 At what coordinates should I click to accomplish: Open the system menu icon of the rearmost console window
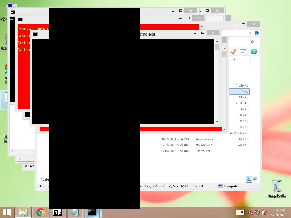tap(13, 12)
